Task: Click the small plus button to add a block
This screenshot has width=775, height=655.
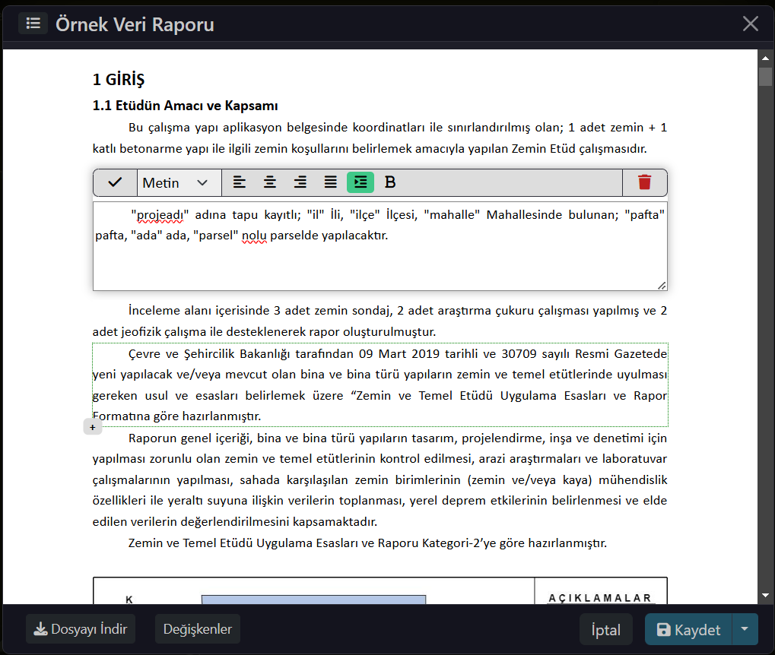Action: tap(93, 428)
